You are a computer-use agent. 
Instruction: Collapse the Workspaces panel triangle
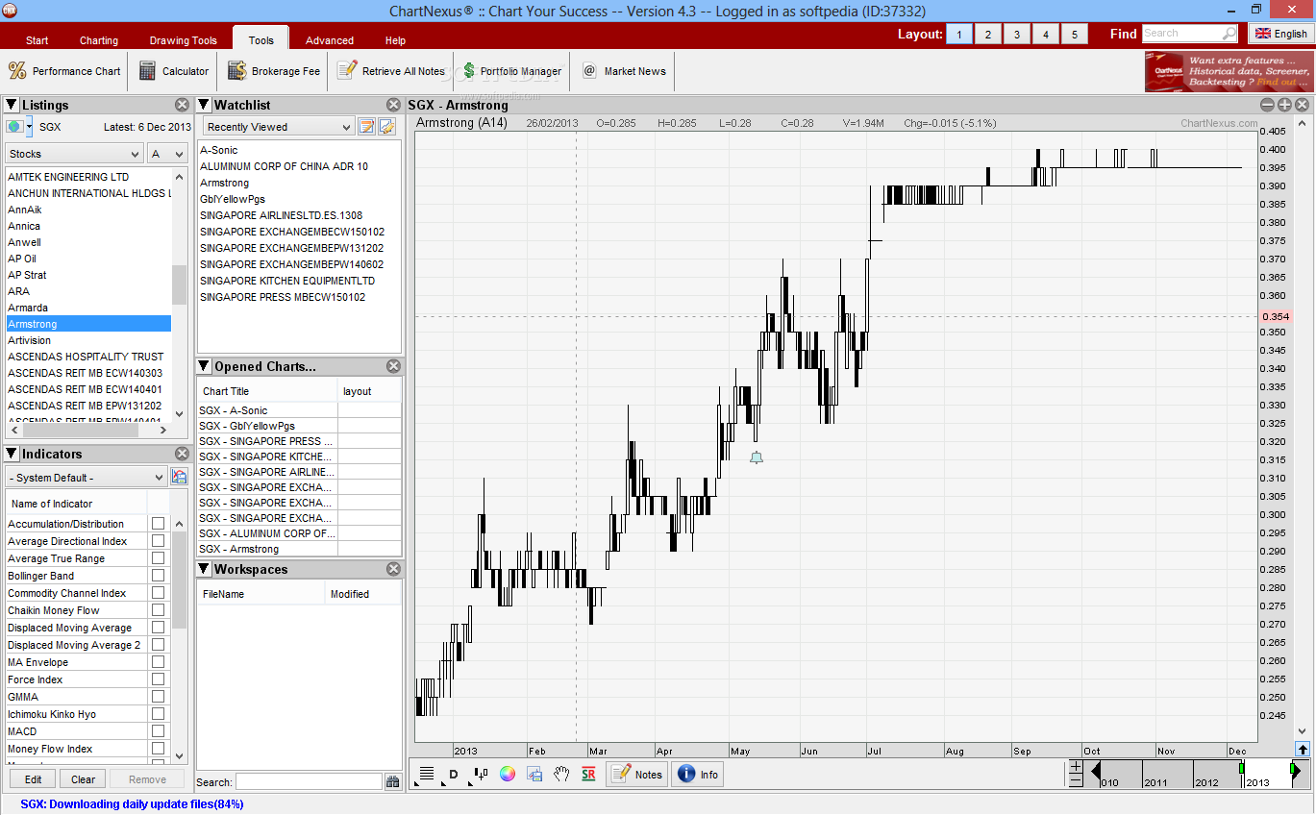coord(204,569)
